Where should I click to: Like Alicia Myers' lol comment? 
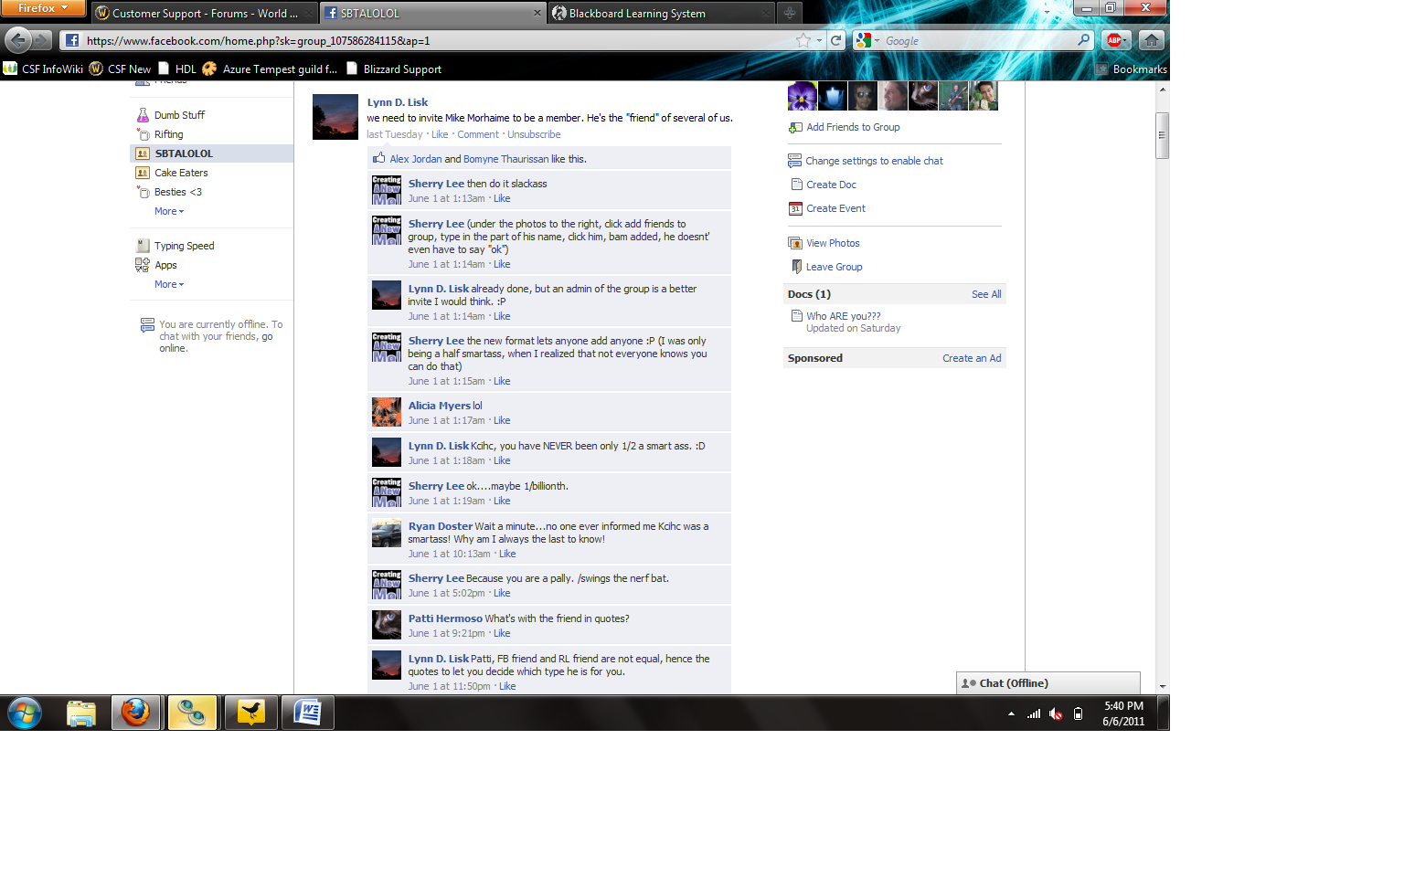tap(502, 420)
